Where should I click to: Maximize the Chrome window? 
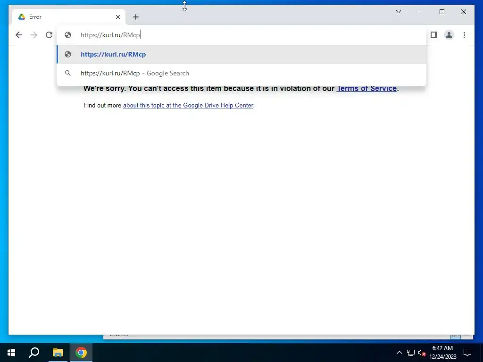[441, 12]
